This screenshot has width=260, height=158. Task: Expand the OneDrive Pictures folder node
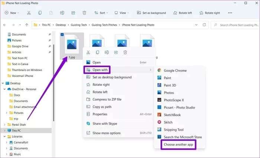[6, 113]
